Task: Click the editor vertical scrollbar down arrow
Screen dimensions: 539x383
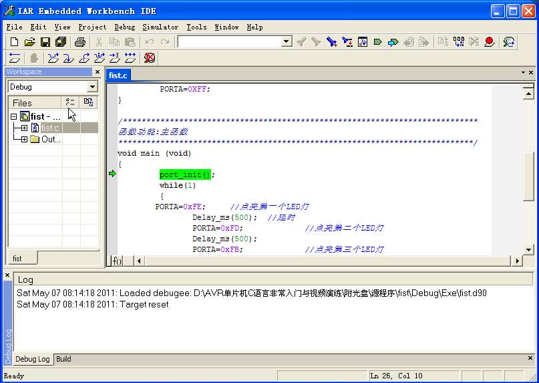Action: pos(529,249)
